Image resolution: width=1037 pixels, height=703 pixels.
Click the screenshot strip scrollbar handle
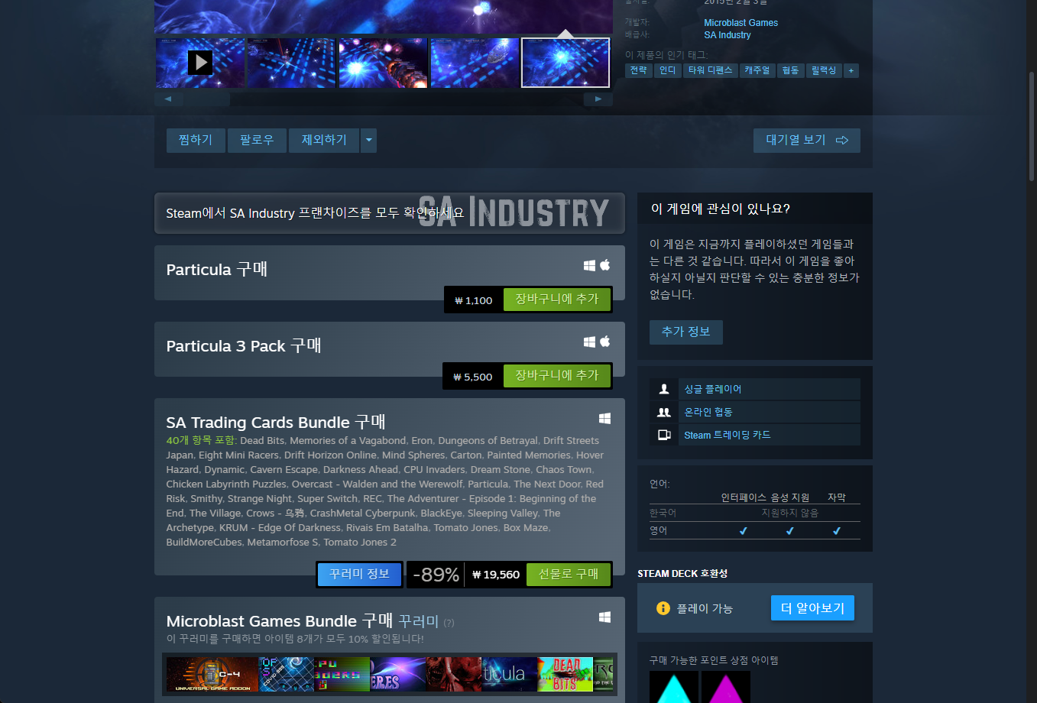pos(207,99)
